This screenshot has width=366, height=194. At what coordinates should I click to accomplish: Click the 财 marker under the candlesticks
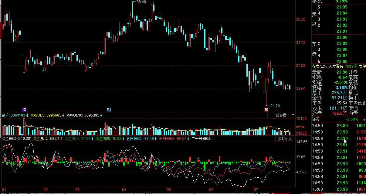(x=109, y=110)
